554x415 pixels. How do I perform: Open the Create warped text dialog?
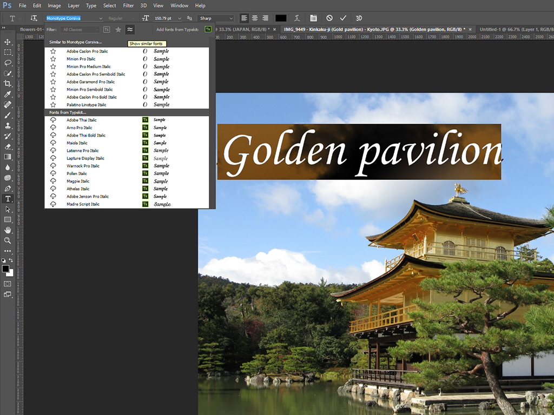click(x=298, y=18)
